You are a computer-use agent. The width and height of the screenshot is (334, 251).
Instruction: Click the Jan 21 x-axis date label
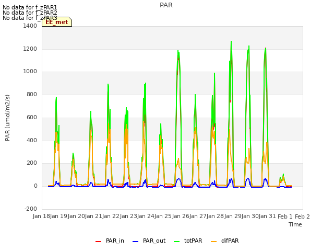(93, 216)
